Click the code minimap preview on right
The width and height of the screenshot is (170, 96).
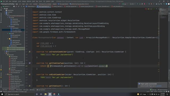[x=164, y=13]
